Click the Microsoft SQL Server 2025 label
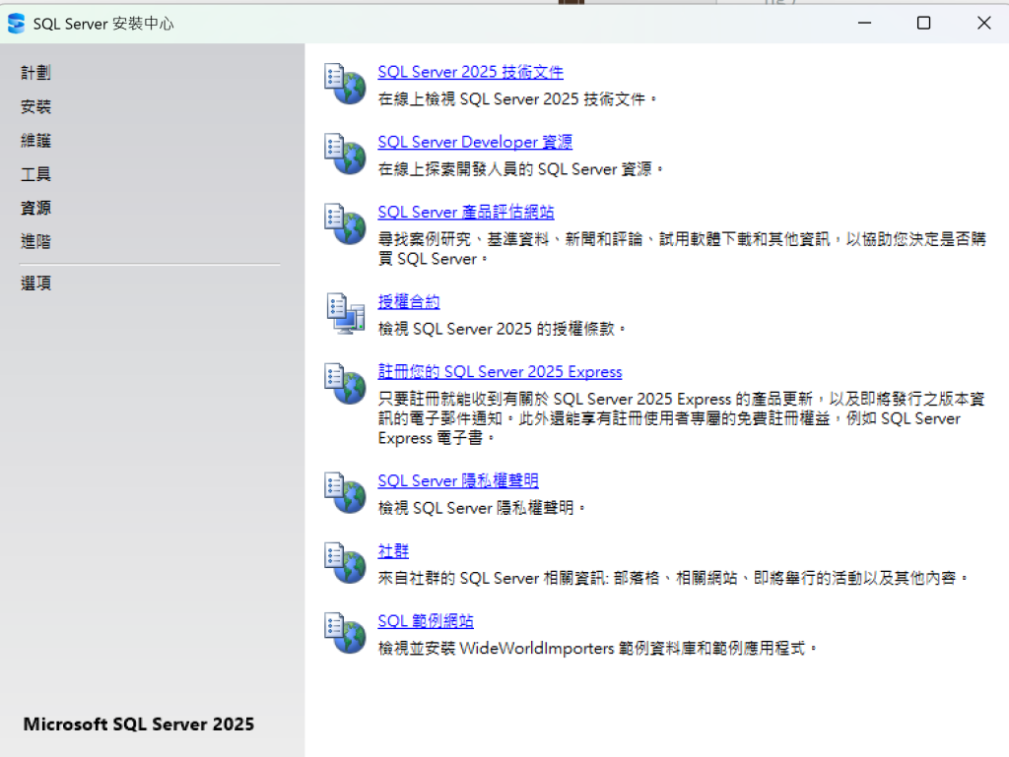 click(x=138, y=725)
